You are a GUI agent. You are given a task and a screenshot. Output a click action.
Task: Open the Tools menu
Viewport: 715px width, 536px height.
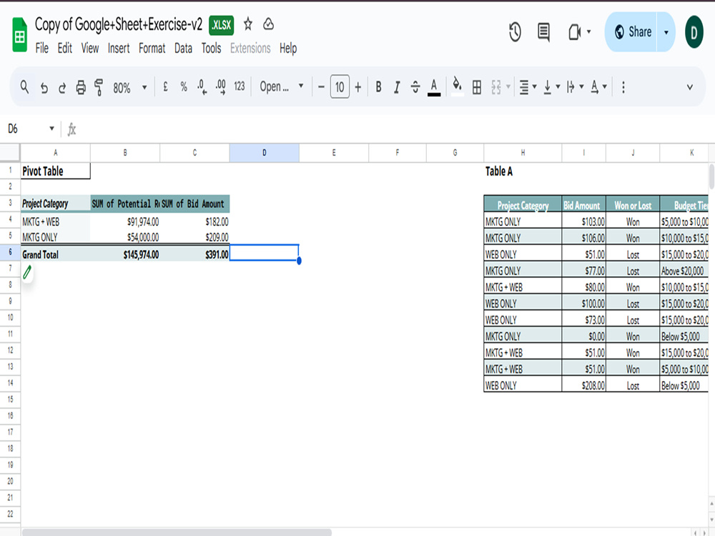click(211, 48)
